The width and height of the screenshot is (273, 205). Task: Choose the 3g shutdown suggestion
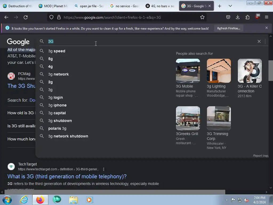60,121
